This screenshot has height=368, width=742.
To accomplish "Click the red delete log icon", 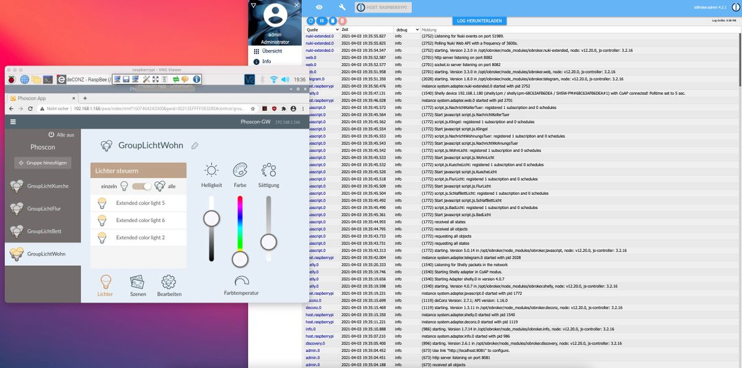I will (342, 20).
